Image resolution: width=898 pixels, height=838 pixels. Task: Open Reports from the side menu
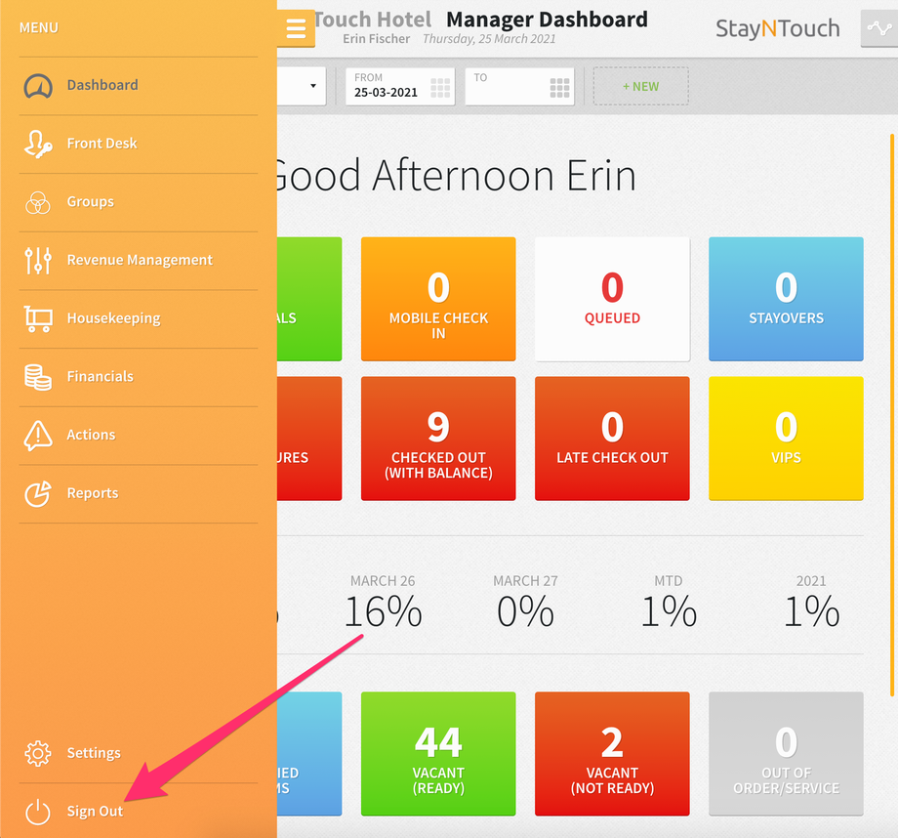point(138,493)
